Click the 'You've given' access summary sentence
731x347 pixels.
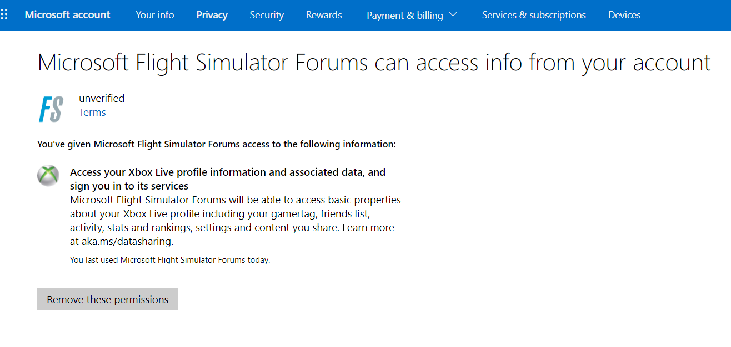217,145
